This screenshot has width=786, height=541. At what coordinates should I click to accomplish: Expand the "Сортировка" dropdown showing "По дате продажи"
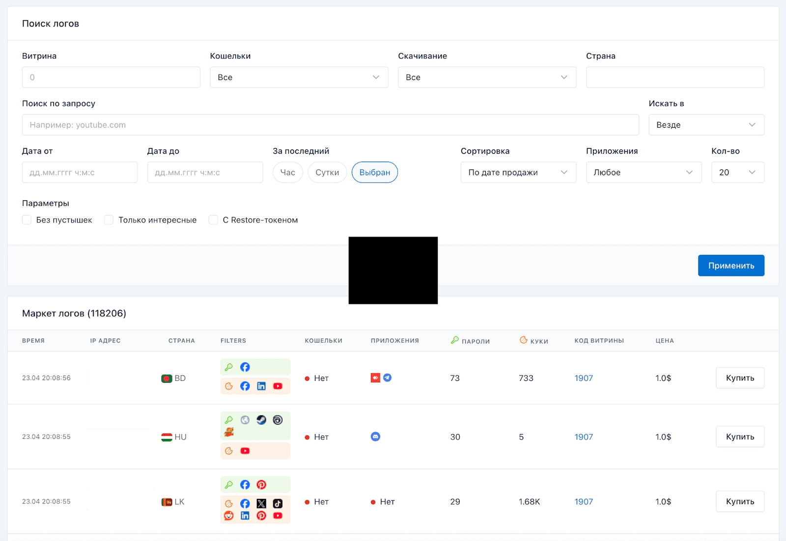point(518,172)
